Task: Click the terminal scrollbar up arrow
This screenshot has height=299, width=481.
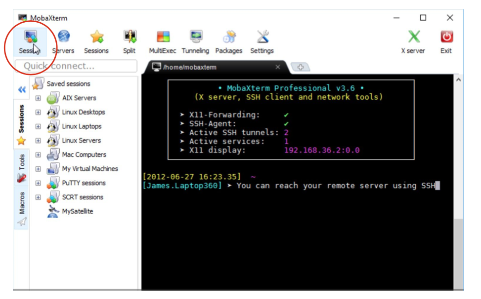Action: tap(459, 79)
